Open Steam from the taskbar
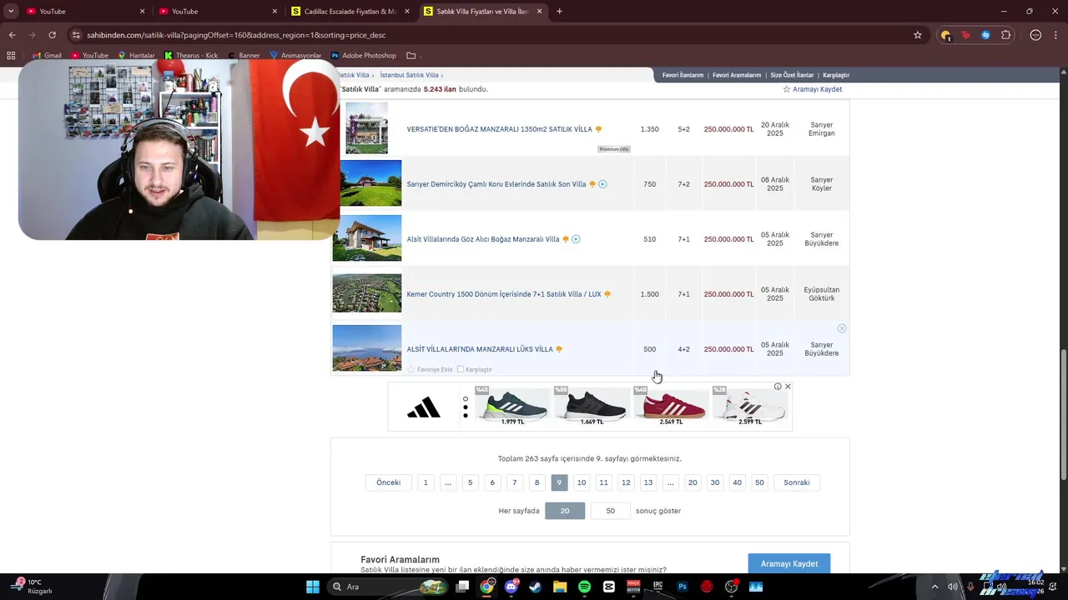Viewport: 1068px width, 600px height. pos(535,587)
